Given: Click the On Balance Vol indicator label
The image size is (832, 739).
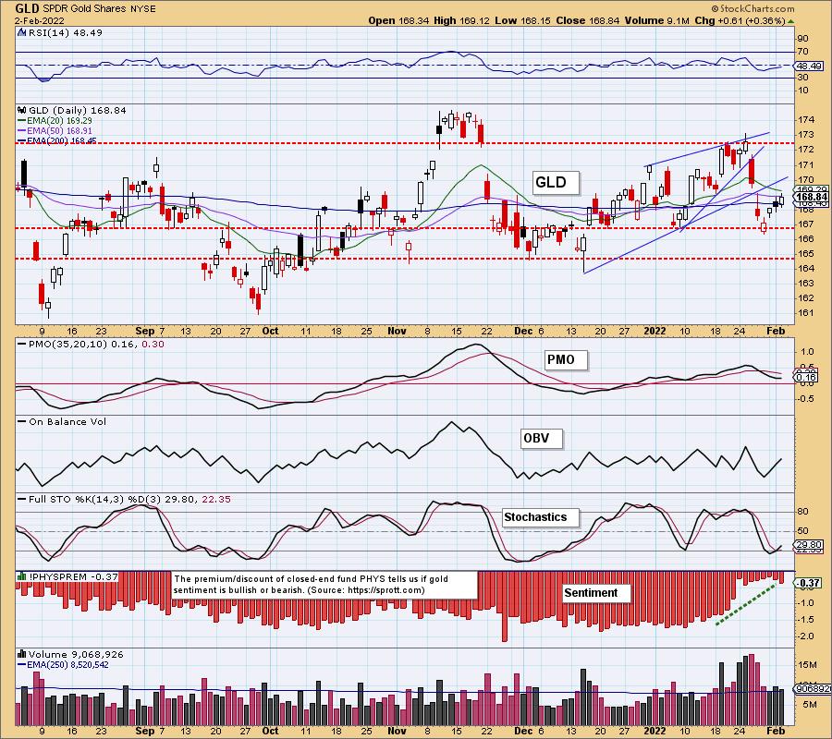Looking at the screenshot, I should [62, 422].
